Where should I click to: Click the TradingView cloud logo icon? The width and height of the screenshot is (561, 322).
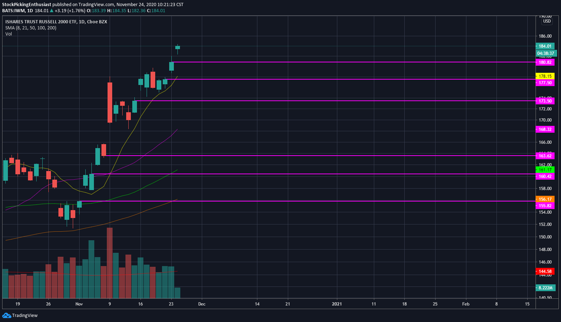pos(6,316)
